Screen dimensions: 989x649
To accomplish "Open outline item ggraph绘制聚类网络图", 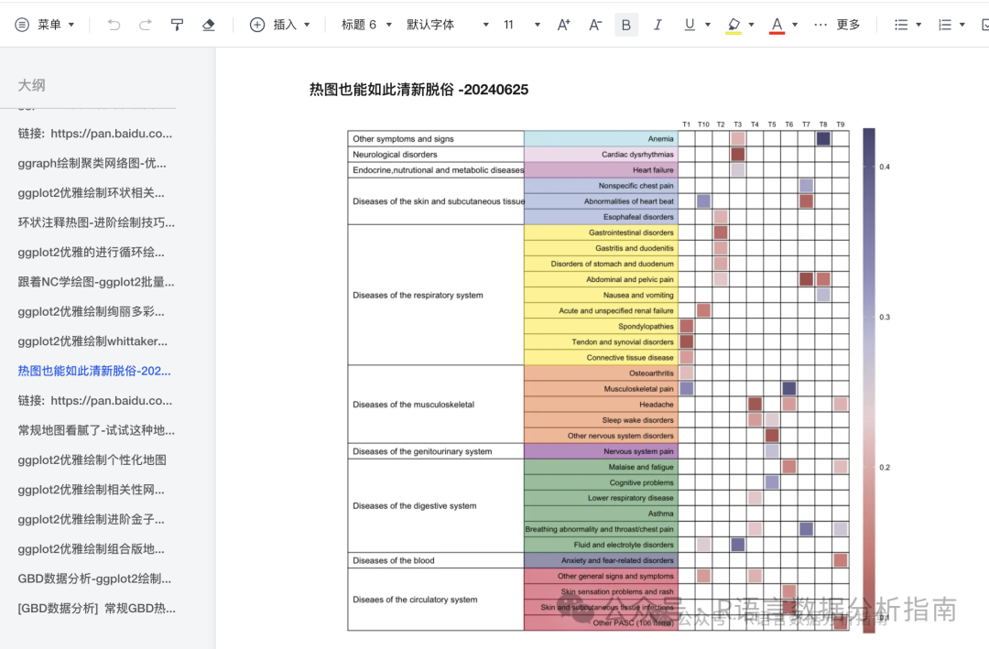I will point(92,163).
